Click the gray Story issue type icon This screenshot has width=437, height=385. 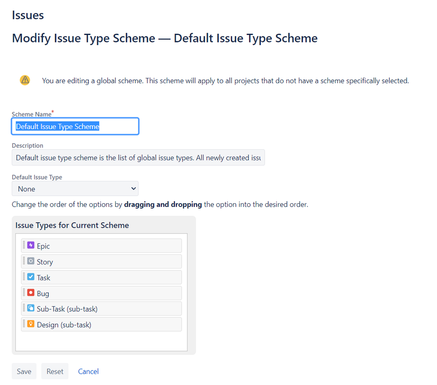[x=31, y=261]
